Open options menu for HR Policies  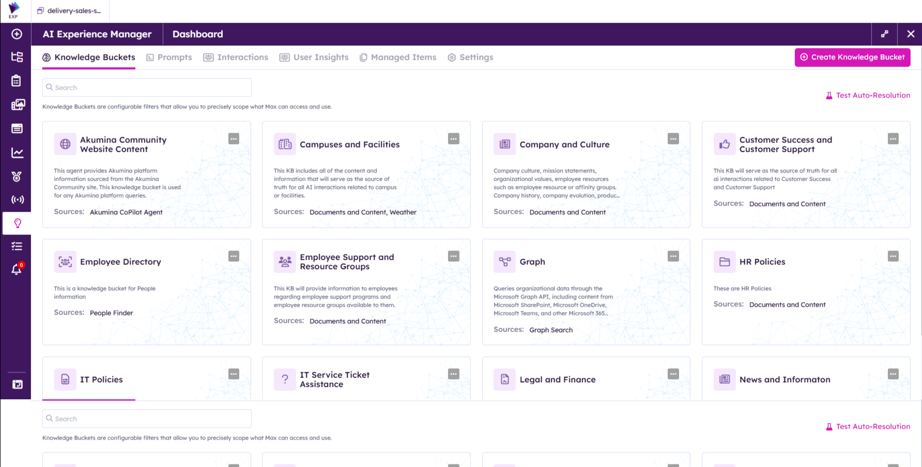click(893, 256)
